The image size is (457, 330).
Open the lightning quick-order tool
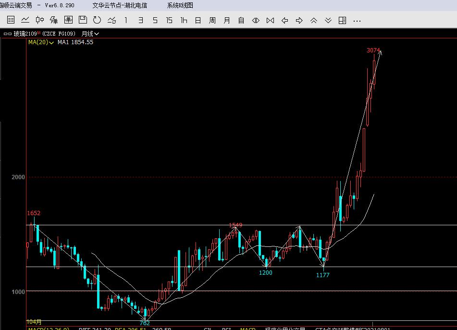tap(54, 20)
